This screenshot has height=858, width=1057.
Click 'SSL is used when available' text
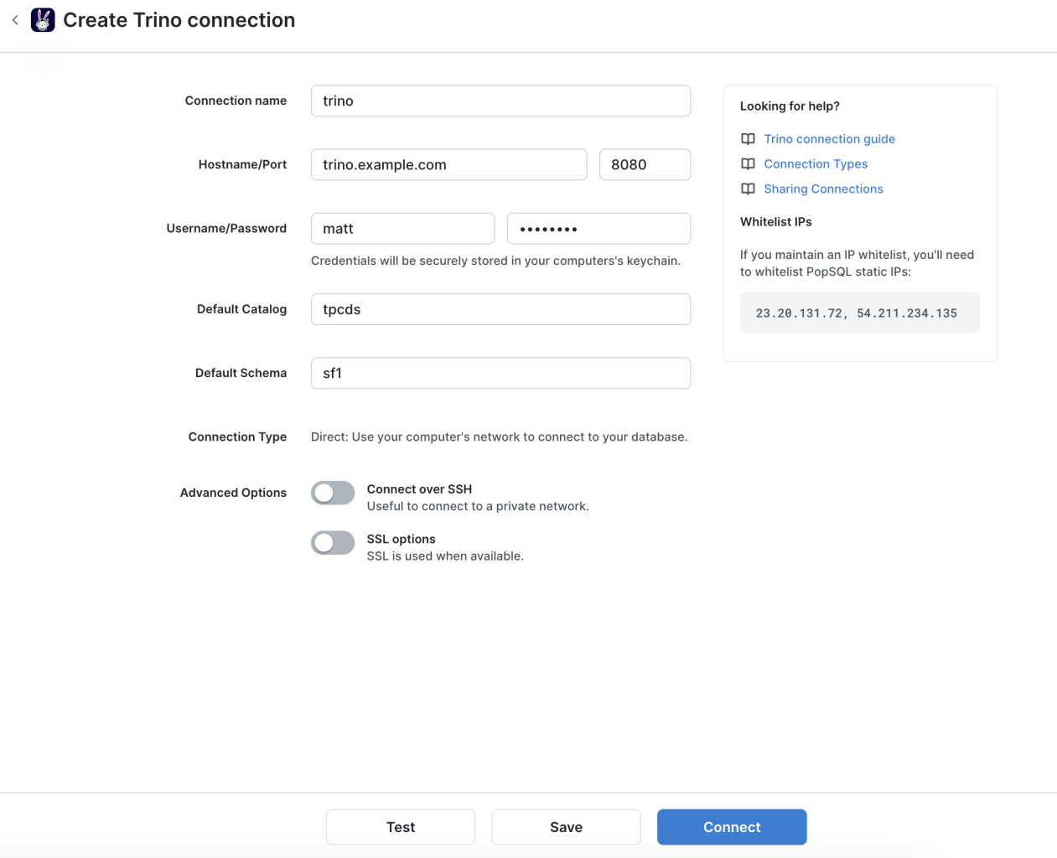tap(445, 556)
